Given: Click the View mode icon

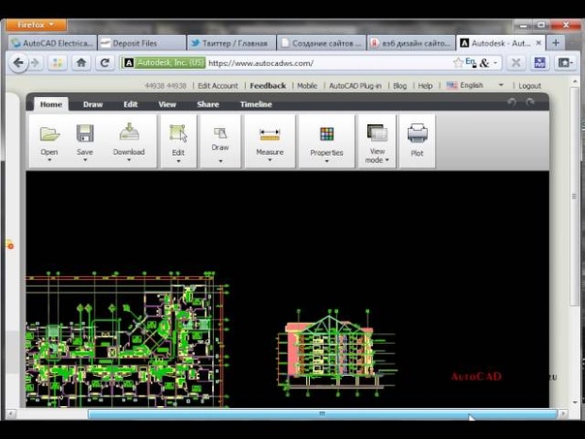Looking at the screenshot, I should point(377,133).
